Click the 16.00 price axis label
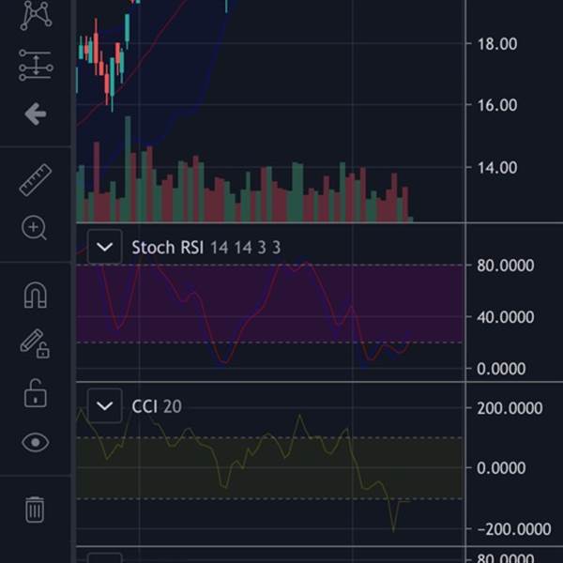The width and height of the screenshot is (563, 563). tap(497, 105)
